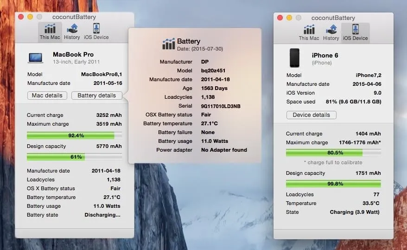Close the left coconutBattery window
The width and height of the screenshot is (407, 250).
21,17
